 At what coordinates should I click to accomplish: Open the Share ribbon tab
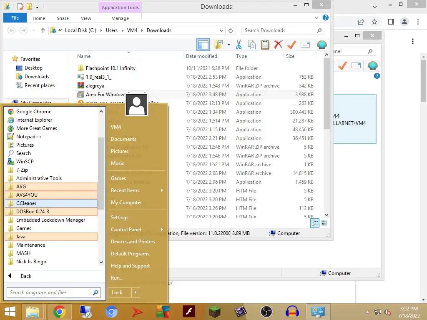coord(63,18)
